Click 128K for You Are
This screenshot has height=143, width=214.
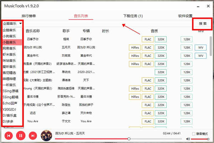(187, 121)
